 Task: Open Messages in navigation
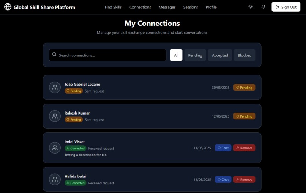167,7
